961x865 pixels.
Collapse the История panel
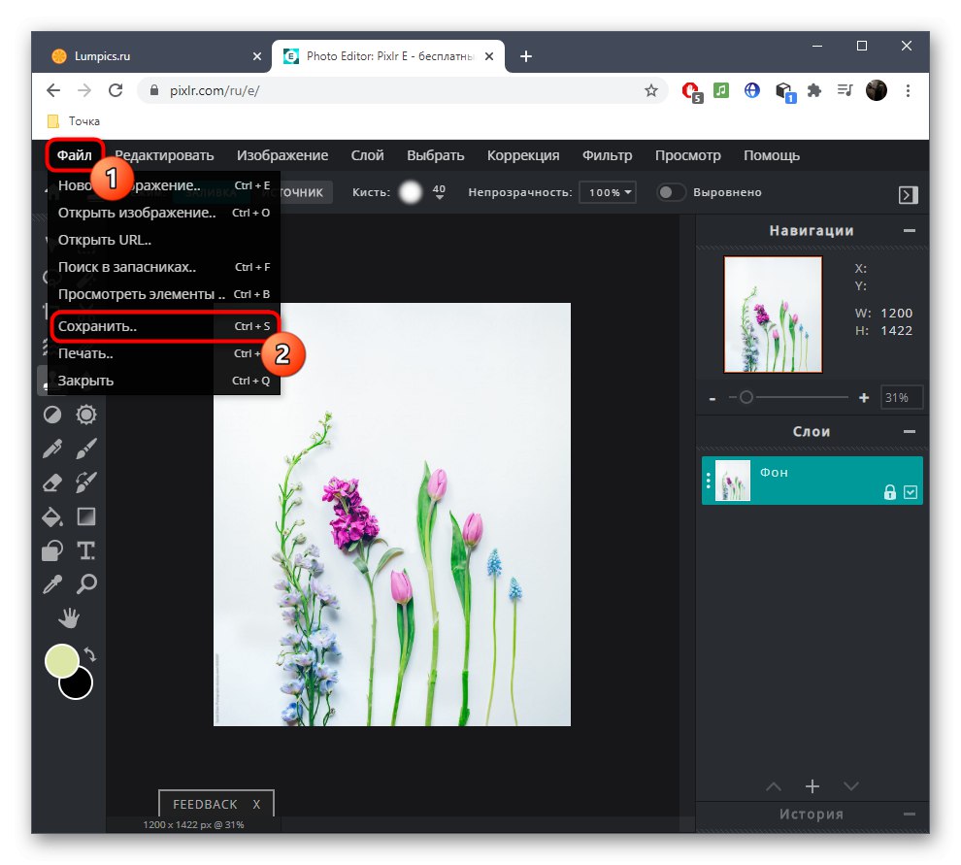tap(909, 815)
